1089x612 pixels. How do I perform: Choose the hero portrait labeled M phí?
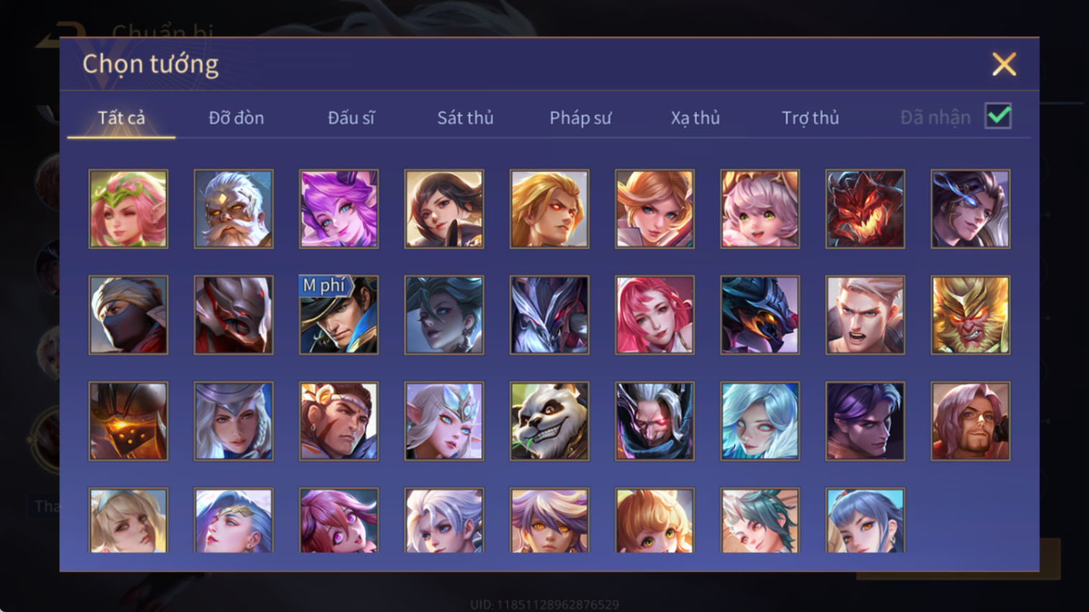coord(339,315)
